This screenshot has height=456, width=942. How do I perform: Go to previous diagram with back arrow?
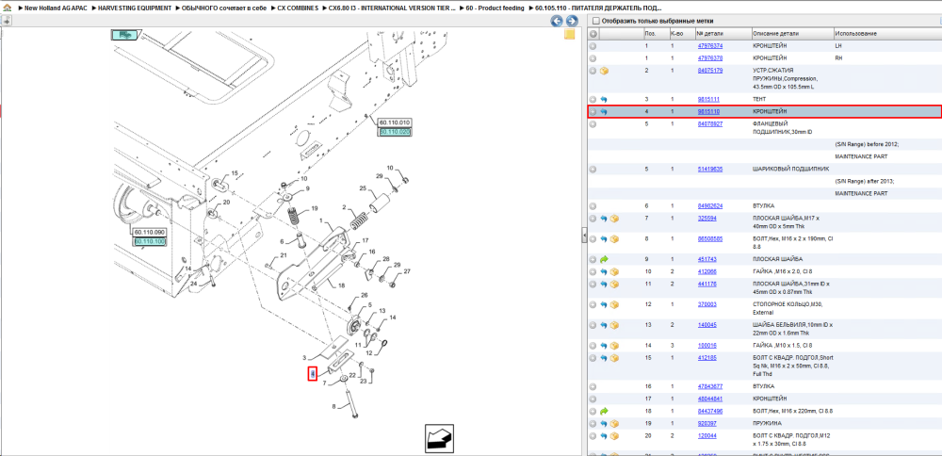(x=557, y=21)
